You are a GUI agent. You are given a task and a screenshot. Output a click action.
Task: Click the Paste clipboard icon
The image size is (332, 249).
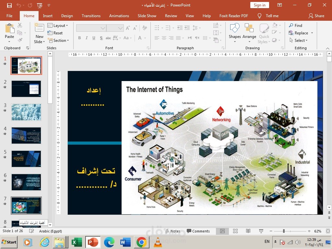[x=9, y=29]
